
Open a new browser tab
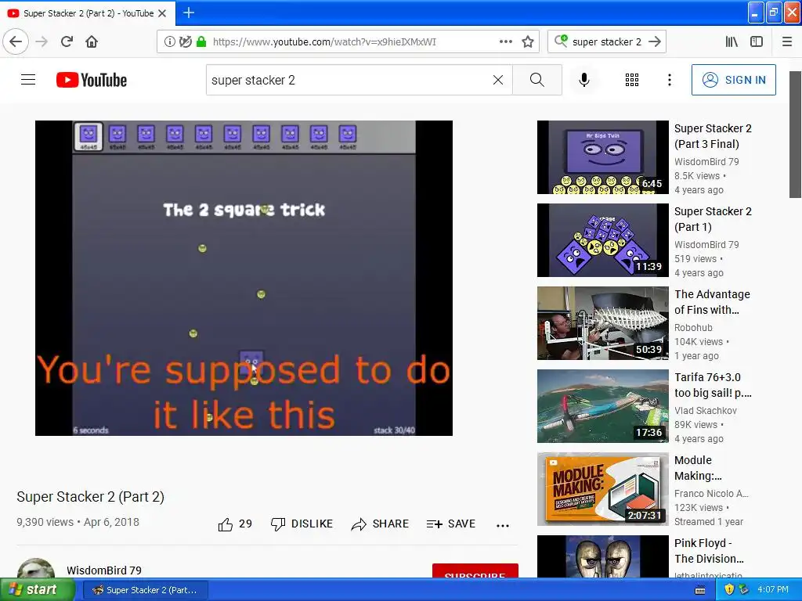[x=189, y=13]
